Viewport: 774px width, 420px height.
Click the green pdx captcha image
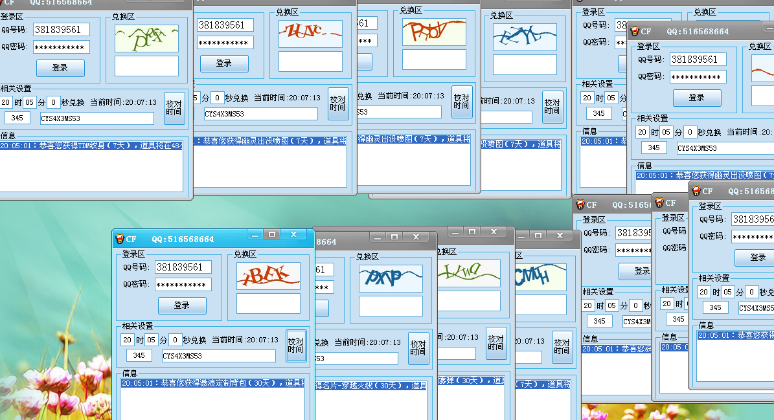[x=146, y=38]
